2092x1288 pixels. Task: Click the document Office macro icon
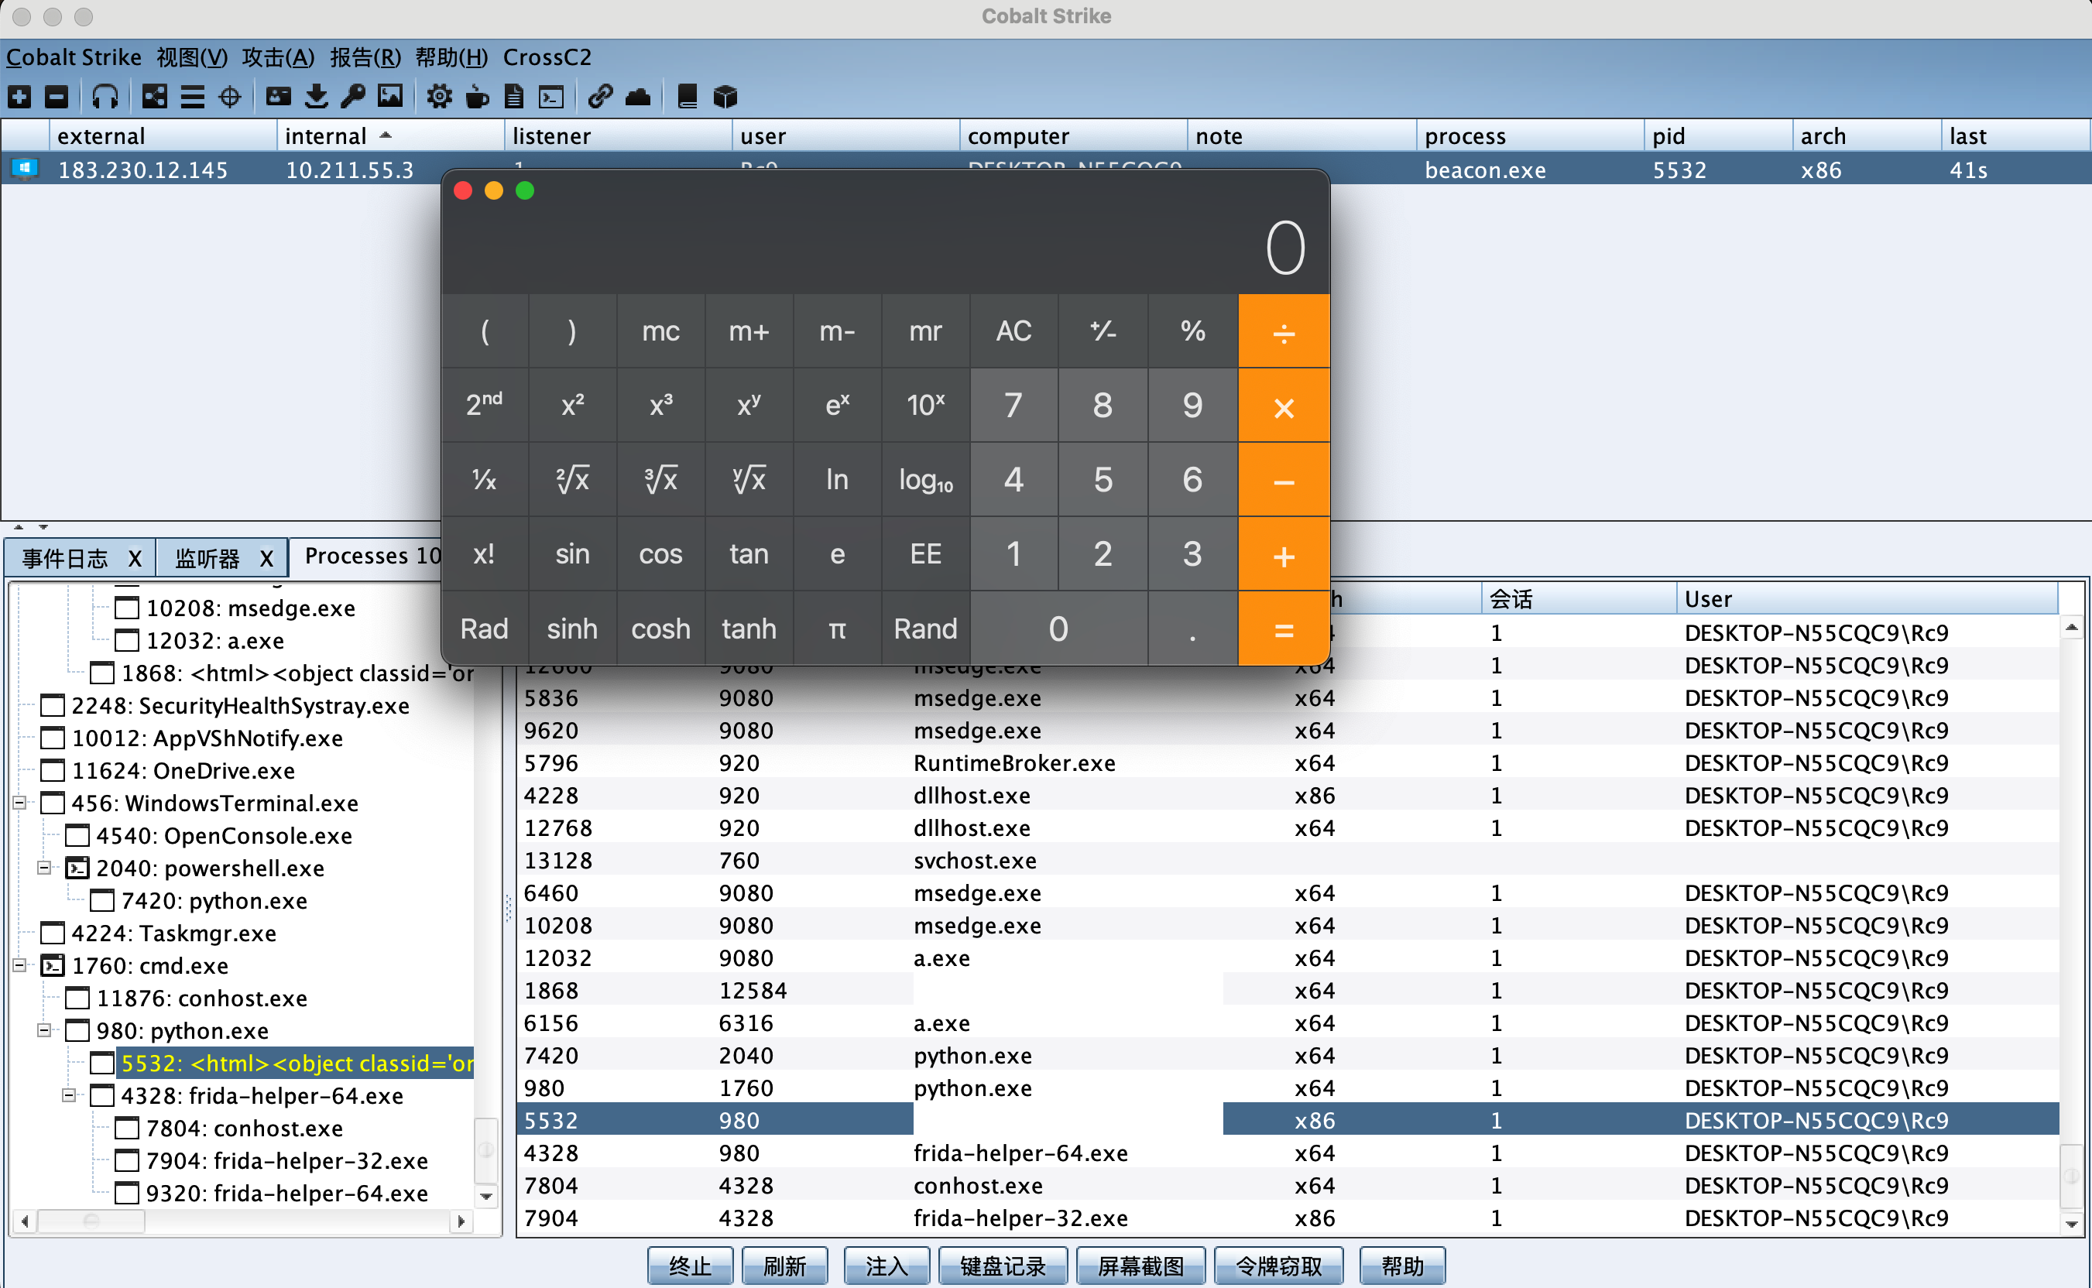tap(514, 96)
